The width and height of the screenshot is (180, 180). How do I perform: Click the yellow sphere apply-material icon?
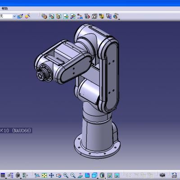pyautogui.click(x=27, y=16)
